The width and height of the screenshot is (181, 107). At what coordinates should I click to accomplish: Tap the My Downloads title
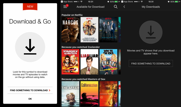tap(151, 7)
